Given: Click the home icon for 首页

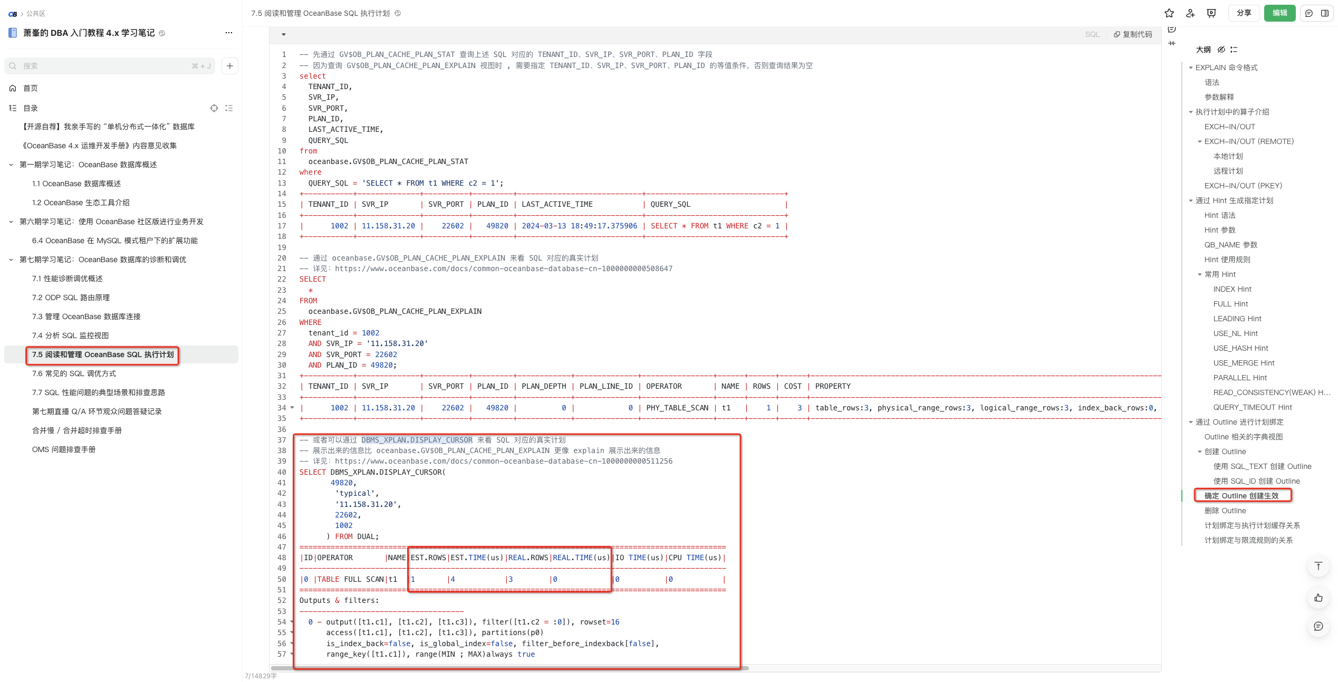Looking at the screenshot, I should coord(13,88).
